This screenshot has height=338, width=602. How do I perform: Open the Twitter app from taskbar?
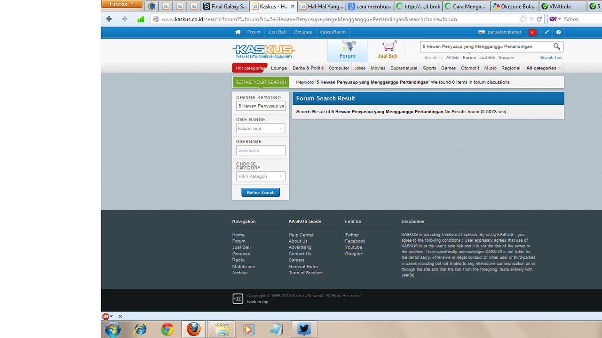click(x=304, y=330)
